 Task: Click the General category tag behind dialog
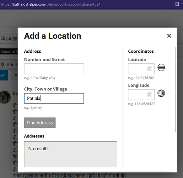point(9,52)
